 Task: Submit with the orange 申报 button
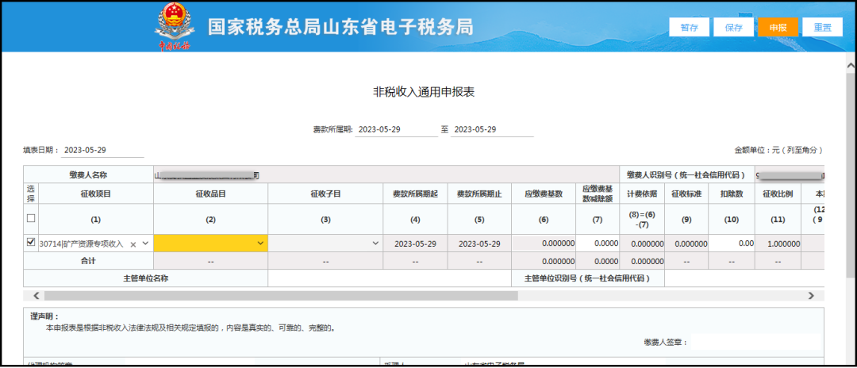778,27
